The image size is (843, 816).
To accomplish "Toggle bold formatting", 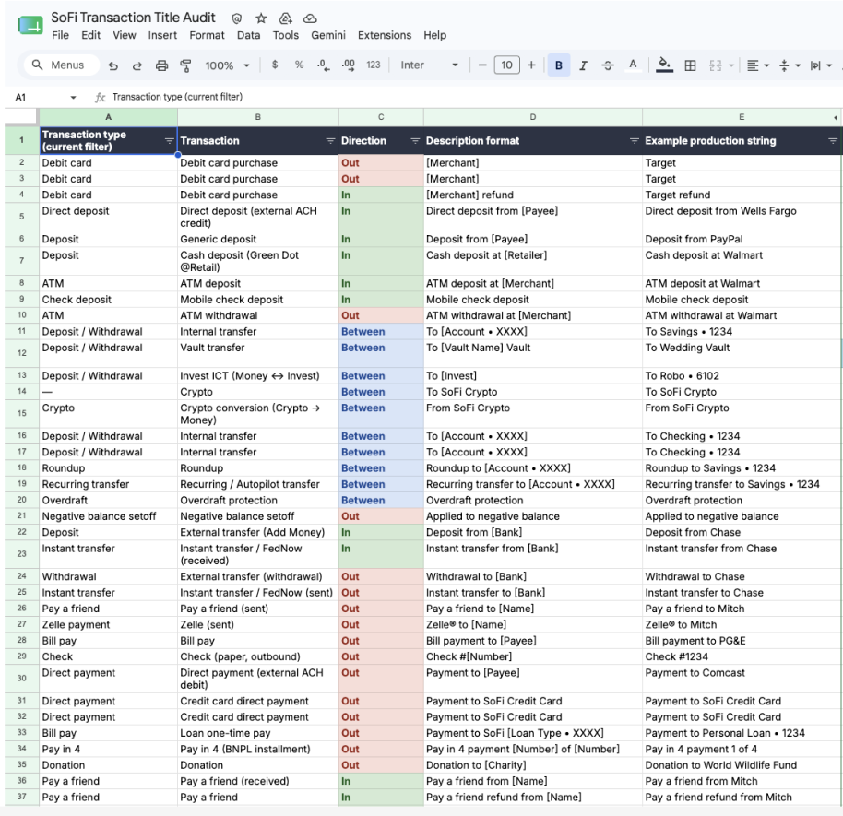I will (559, 65).
